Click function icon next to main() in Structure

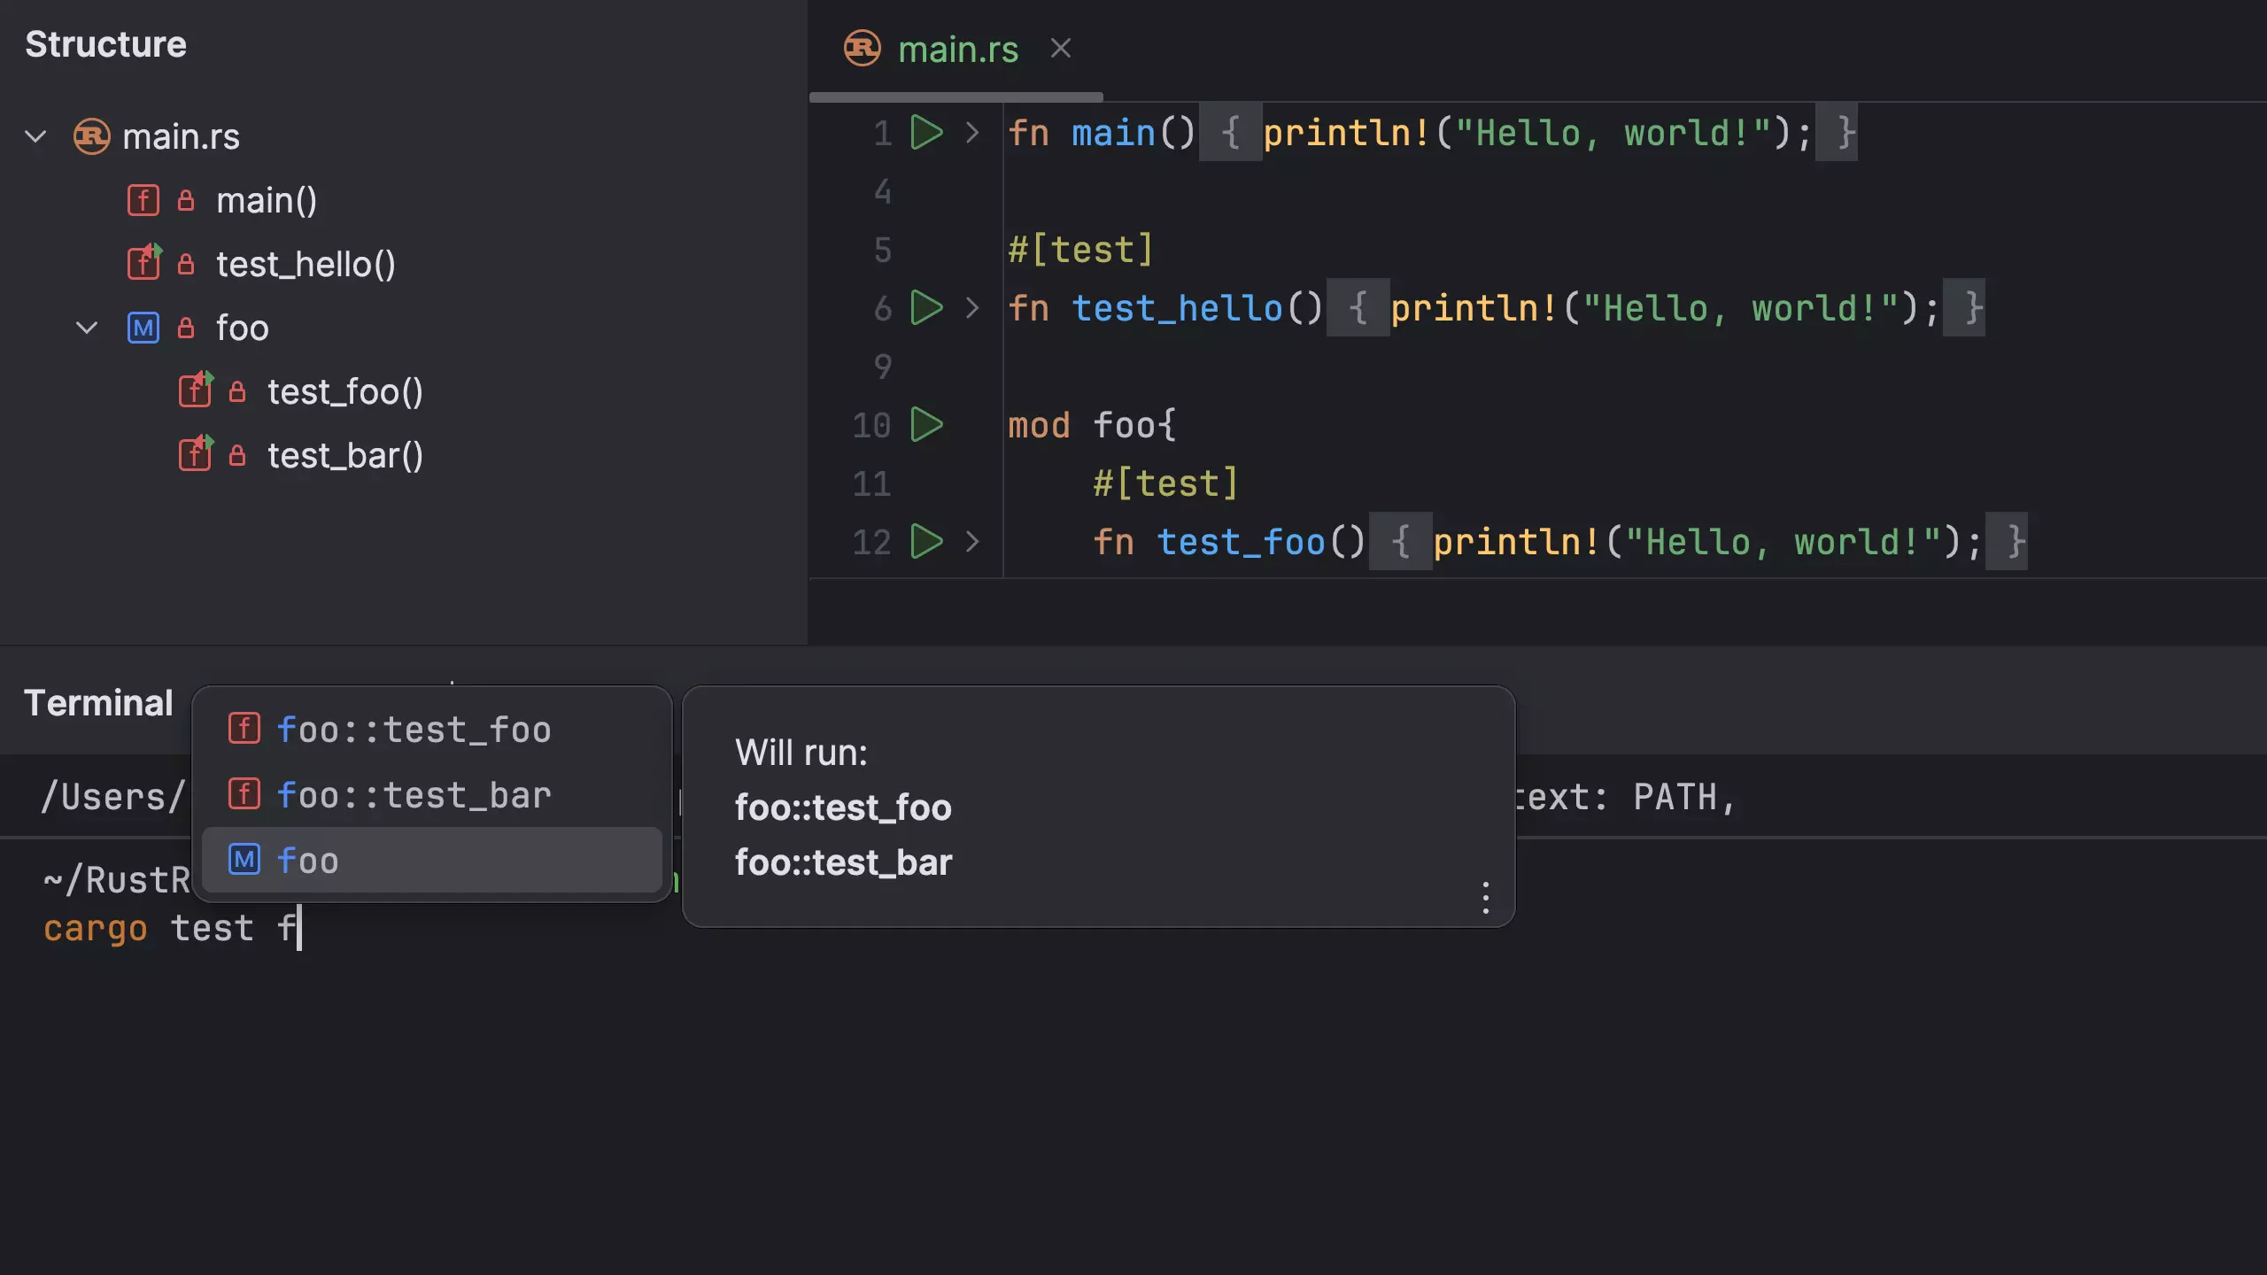tap(143, 201)
